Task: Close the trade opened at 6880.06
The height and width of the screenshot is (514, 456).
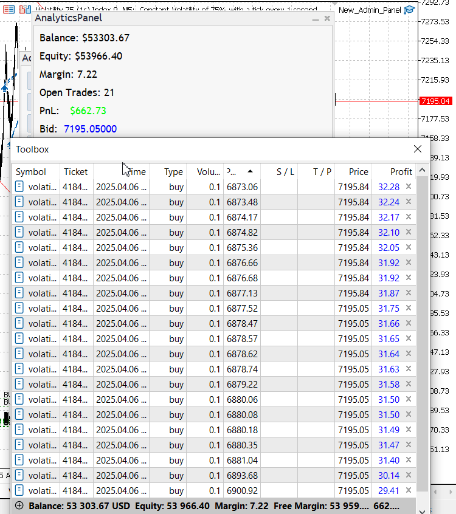Action: click(x=409, y=399)
